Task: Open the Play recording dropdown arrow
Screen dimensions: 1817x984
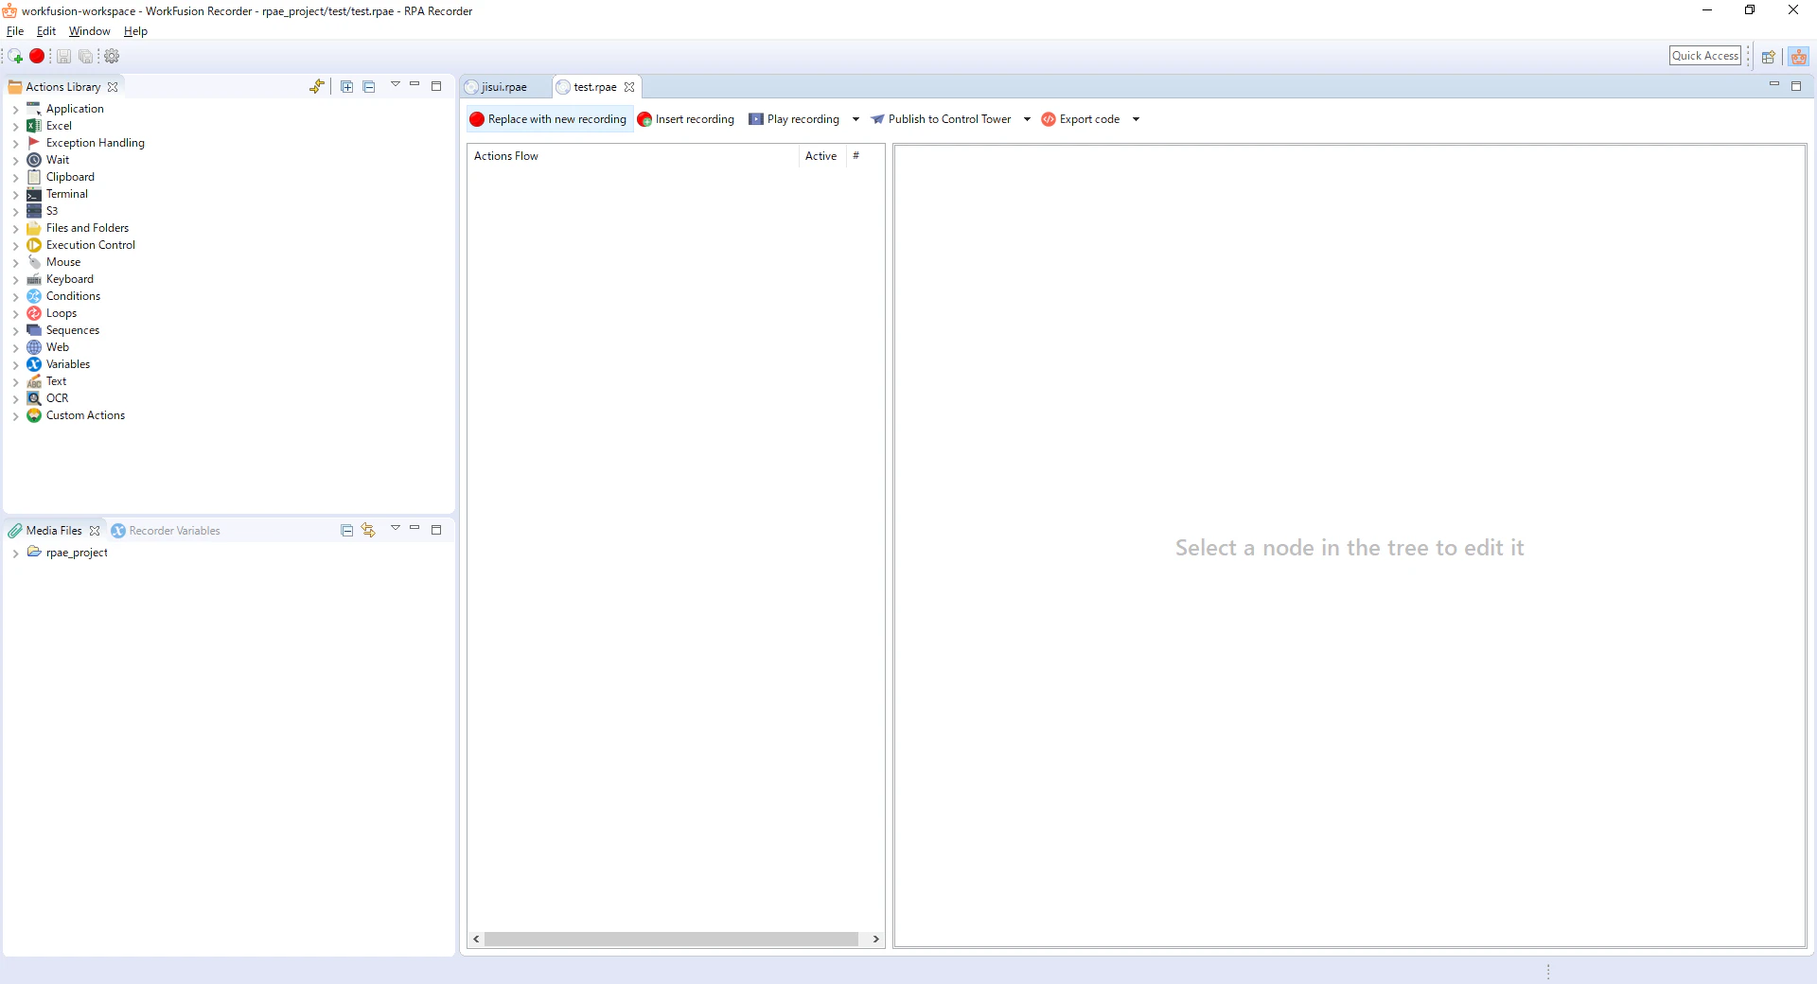Action: coord(856,119)
